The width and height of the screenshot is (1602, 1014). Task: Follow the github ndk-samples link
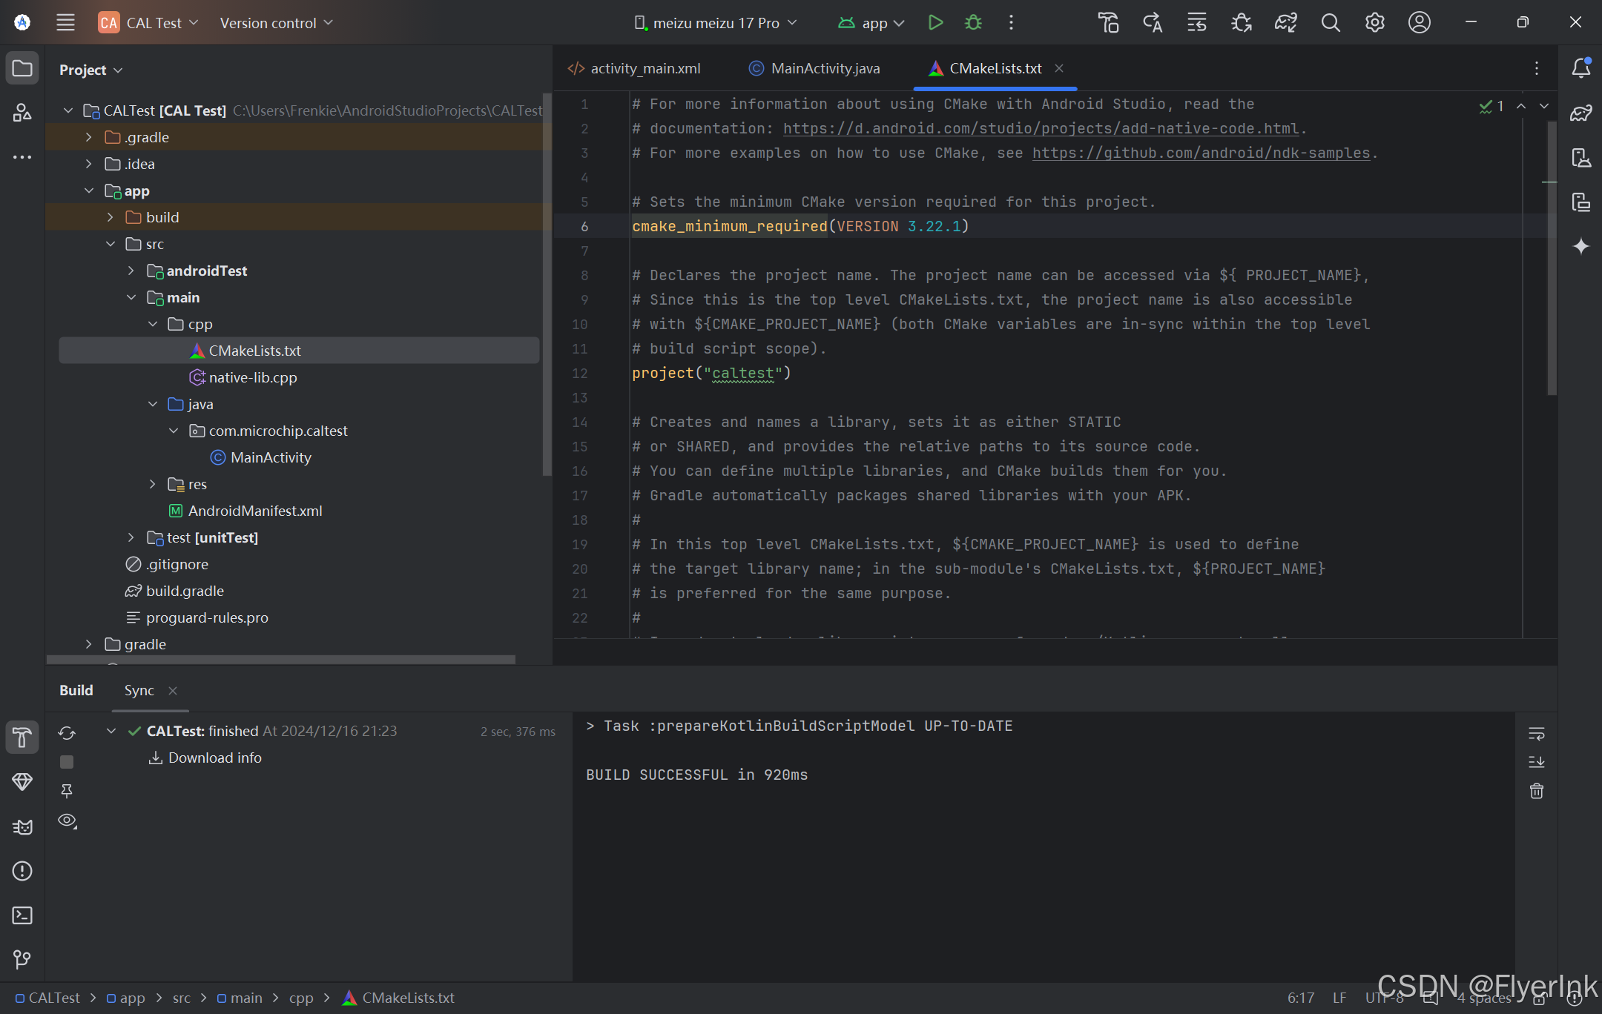coord(1201,153)
